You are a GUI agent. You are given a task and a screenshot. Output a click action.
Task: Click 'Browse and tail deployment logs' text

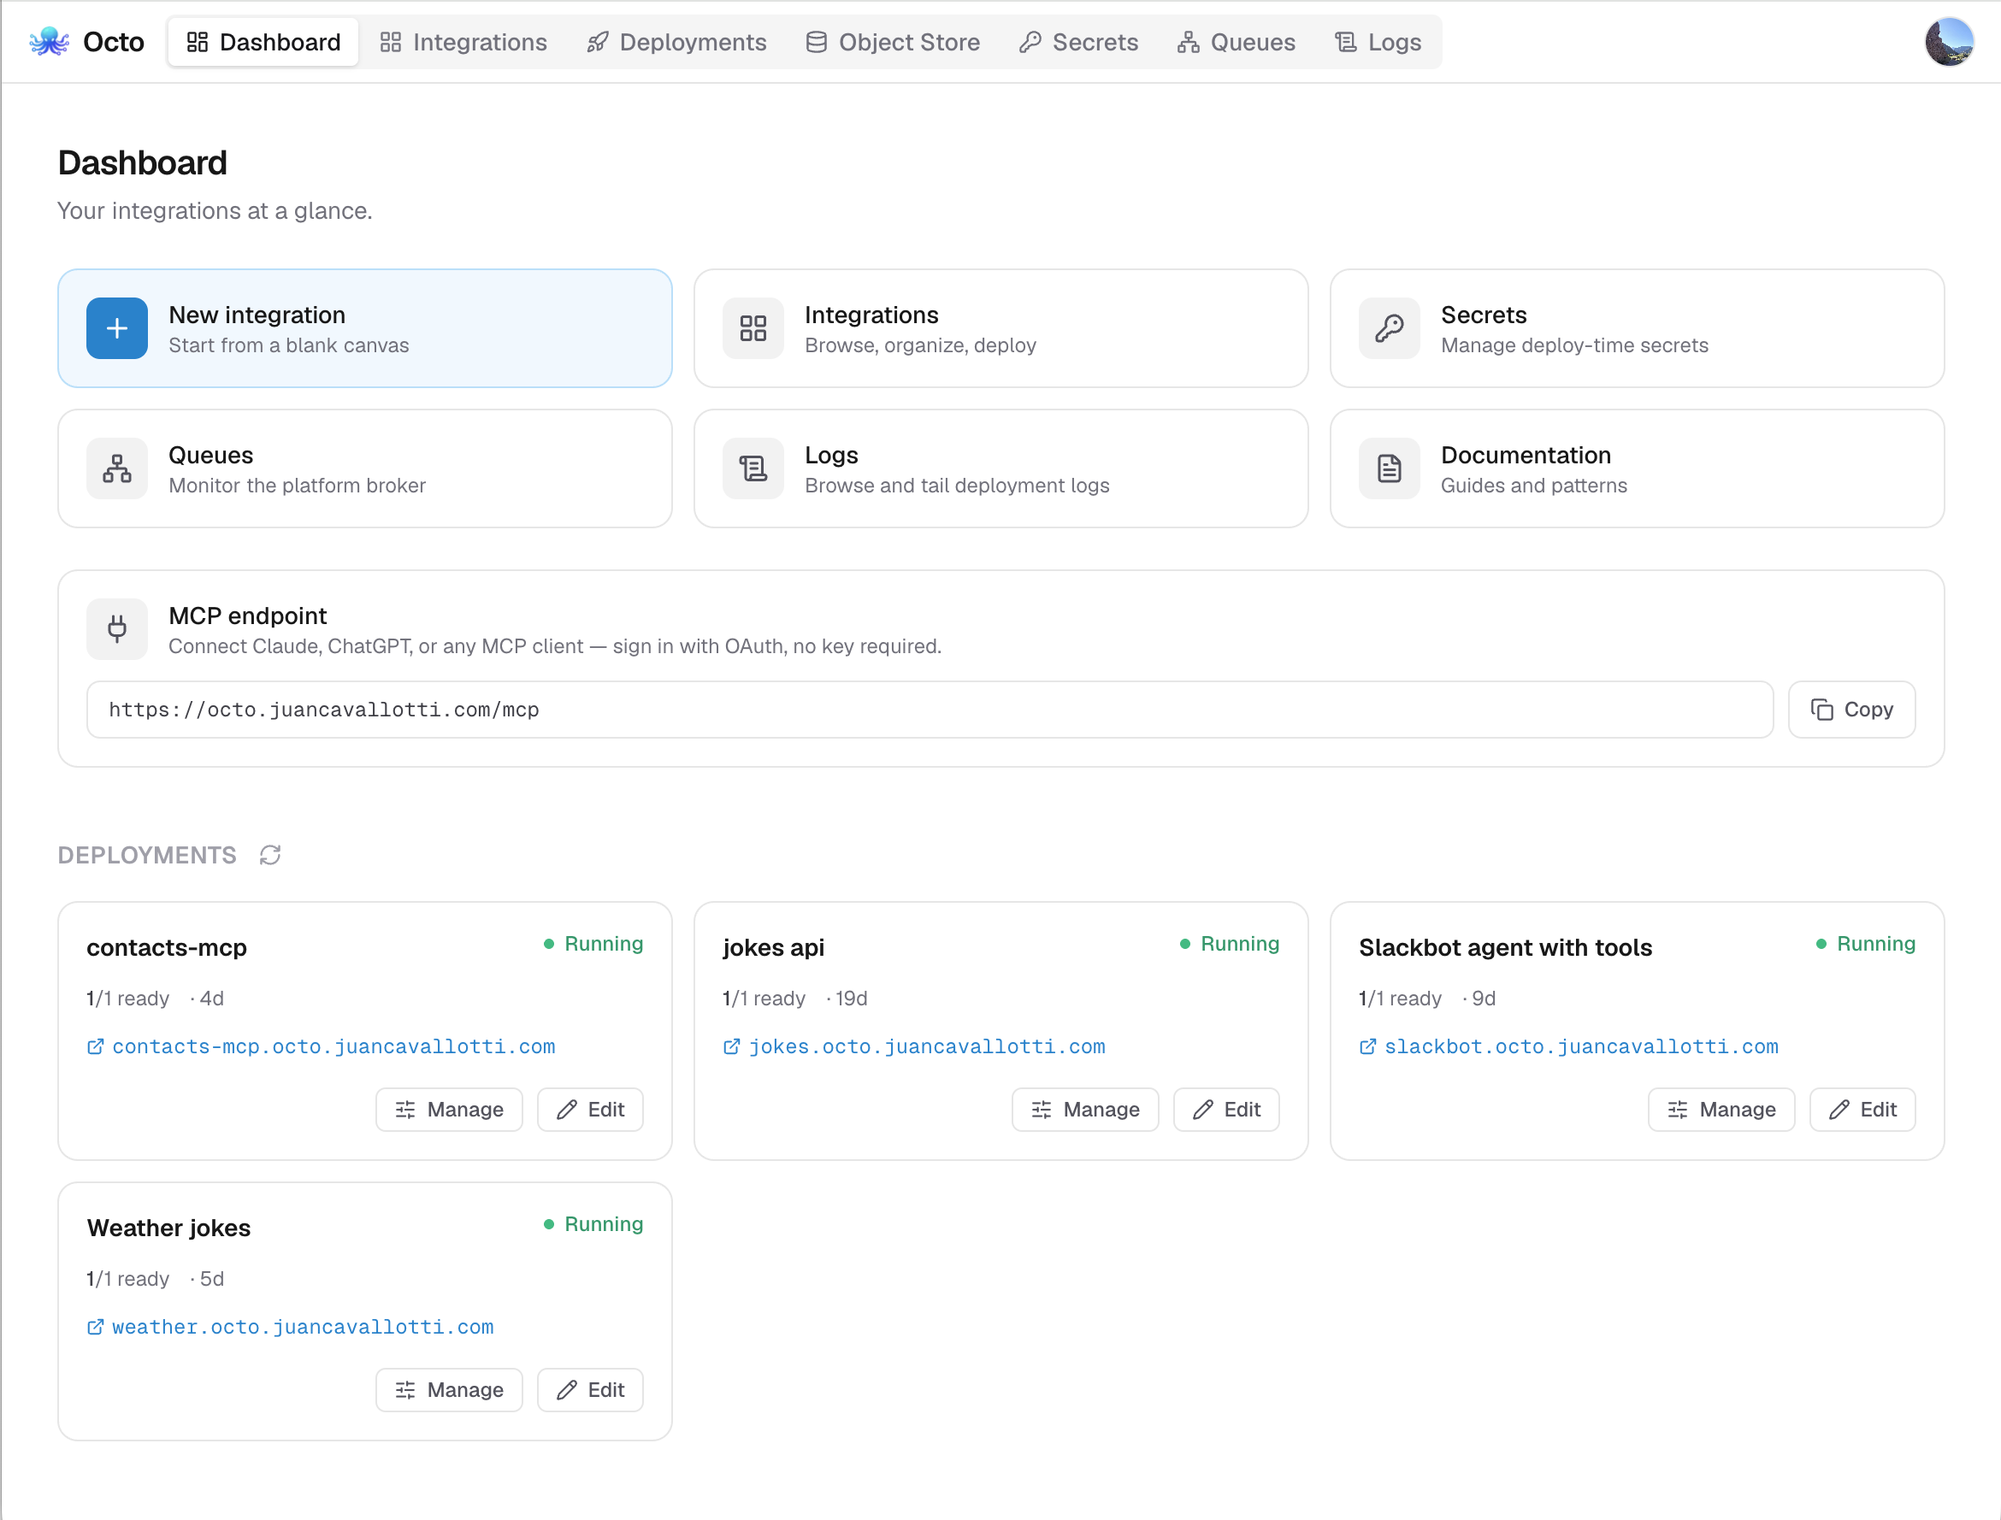coord(957,486)
